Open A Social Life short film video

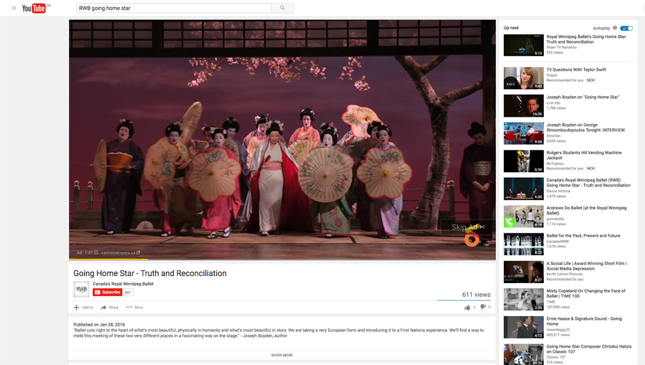(x=586, y=266)
